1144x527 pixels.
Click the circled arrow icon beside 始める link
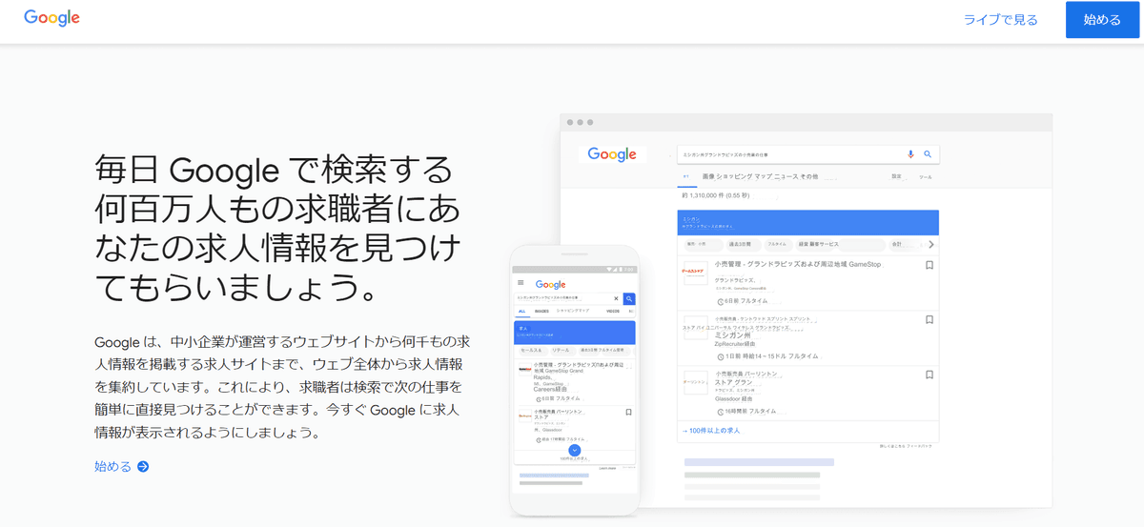click(x=143, y=466)
